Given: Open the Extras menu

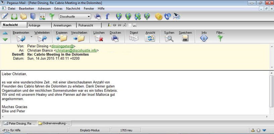Looking at the screenshot, I should (x=58, y=9).
